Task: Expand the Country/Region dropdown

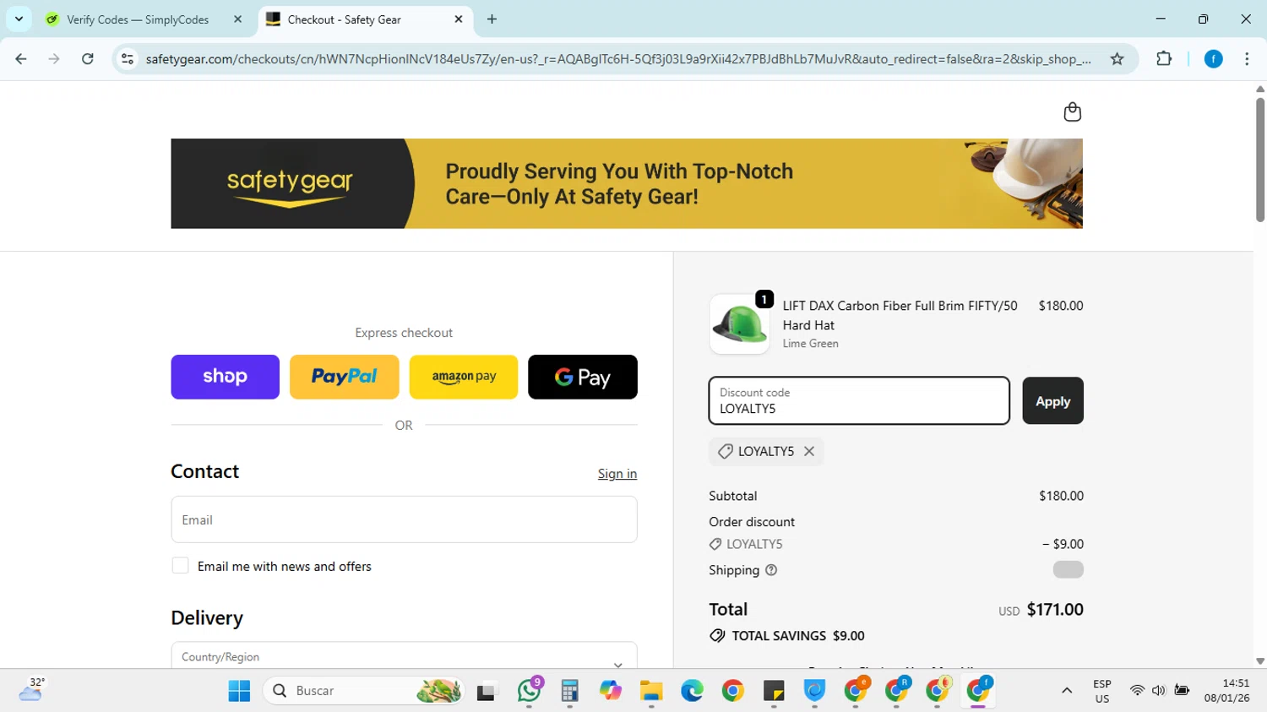Action: pyautogui.click(x=404, y=656)
